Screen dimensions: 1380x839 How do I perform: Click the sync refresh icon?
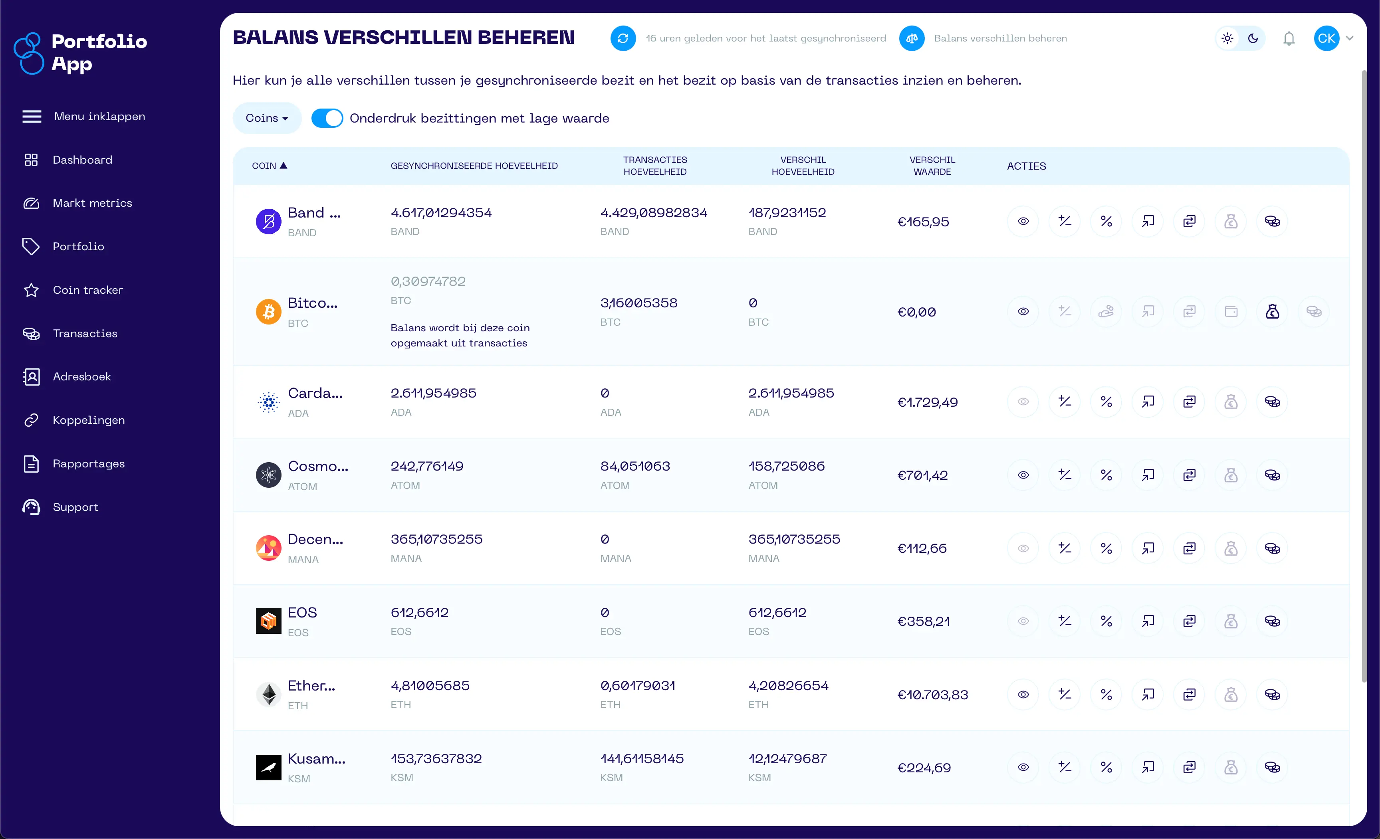[623, 39]
